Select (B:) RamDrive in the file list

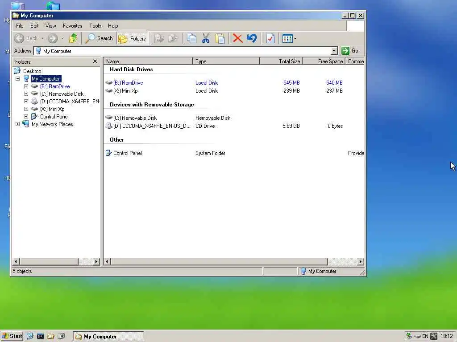pyautogui.click(x=128, y=83)
